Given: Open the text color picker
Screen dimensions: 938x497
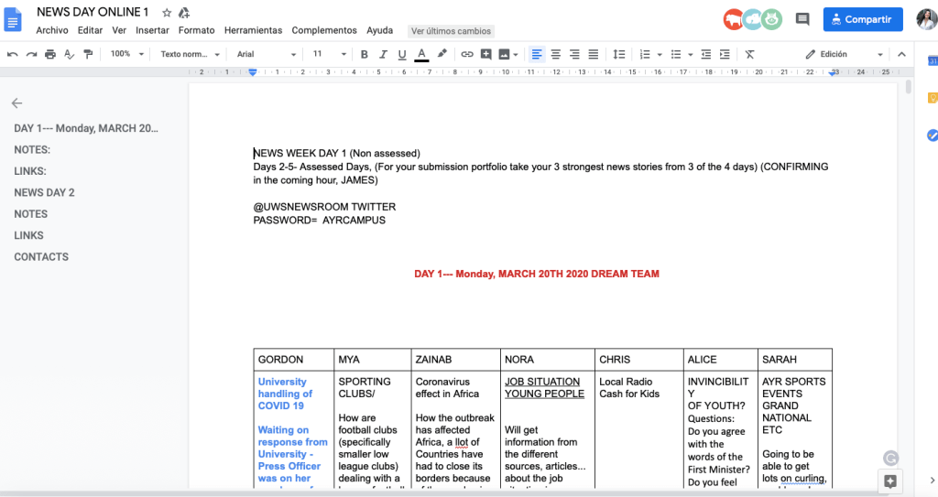Looking at the screenshot, I should 421,54.
